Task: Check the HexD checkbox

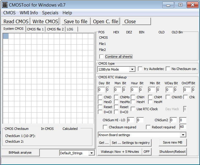Action: (100, 102)
